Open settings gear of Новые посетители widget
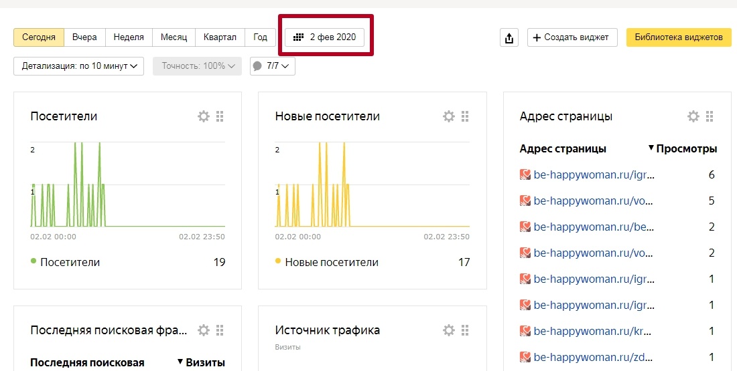 pyautogui.click(x=449, y=116)
